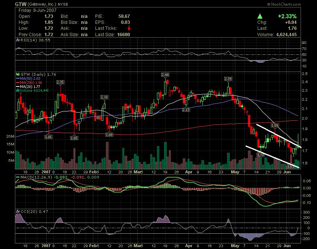The height and width of the screenshot is (249, 317).
Task: Click the 2.13 low price marker
Action: click(x=186, y=110)
